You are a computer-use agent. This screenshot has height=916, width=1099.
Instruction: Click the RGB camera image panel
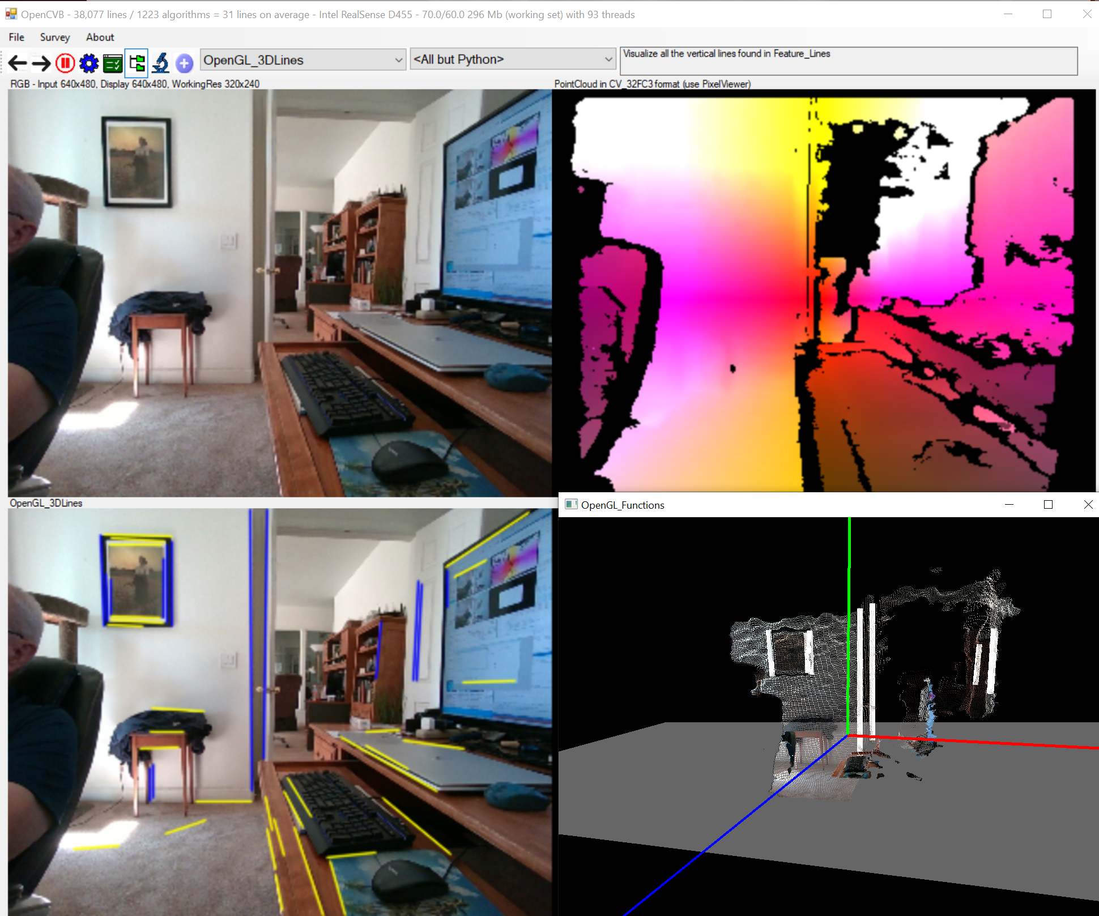point(279,292)
